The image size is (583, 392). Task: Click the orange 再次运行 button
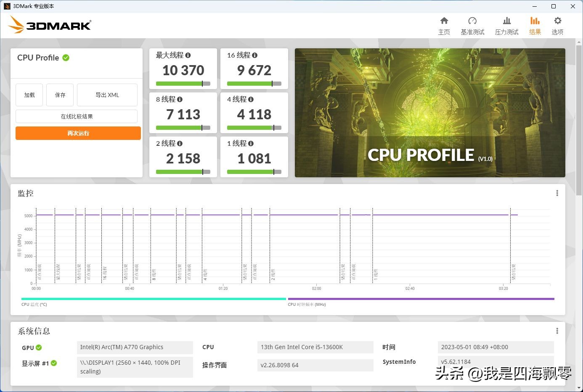pos(78,133)
